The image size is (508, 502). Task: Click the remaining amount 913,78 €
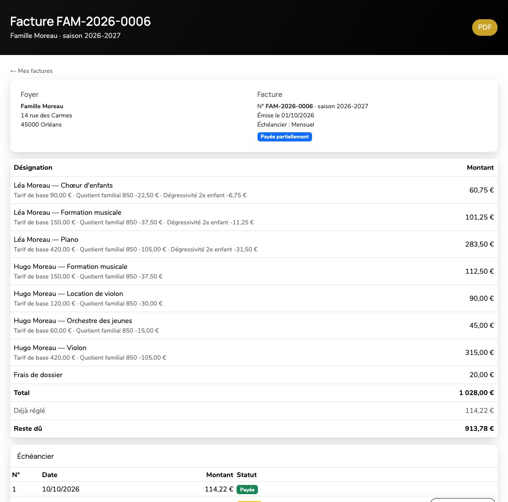tap(479, 428)
